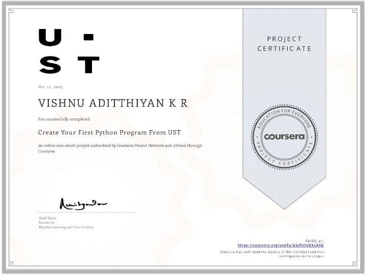Viewport: 366px width, 276px height.
Task: Select the name VISHNU ADITTHIYAN K R
Action: (x=113, y=103)
